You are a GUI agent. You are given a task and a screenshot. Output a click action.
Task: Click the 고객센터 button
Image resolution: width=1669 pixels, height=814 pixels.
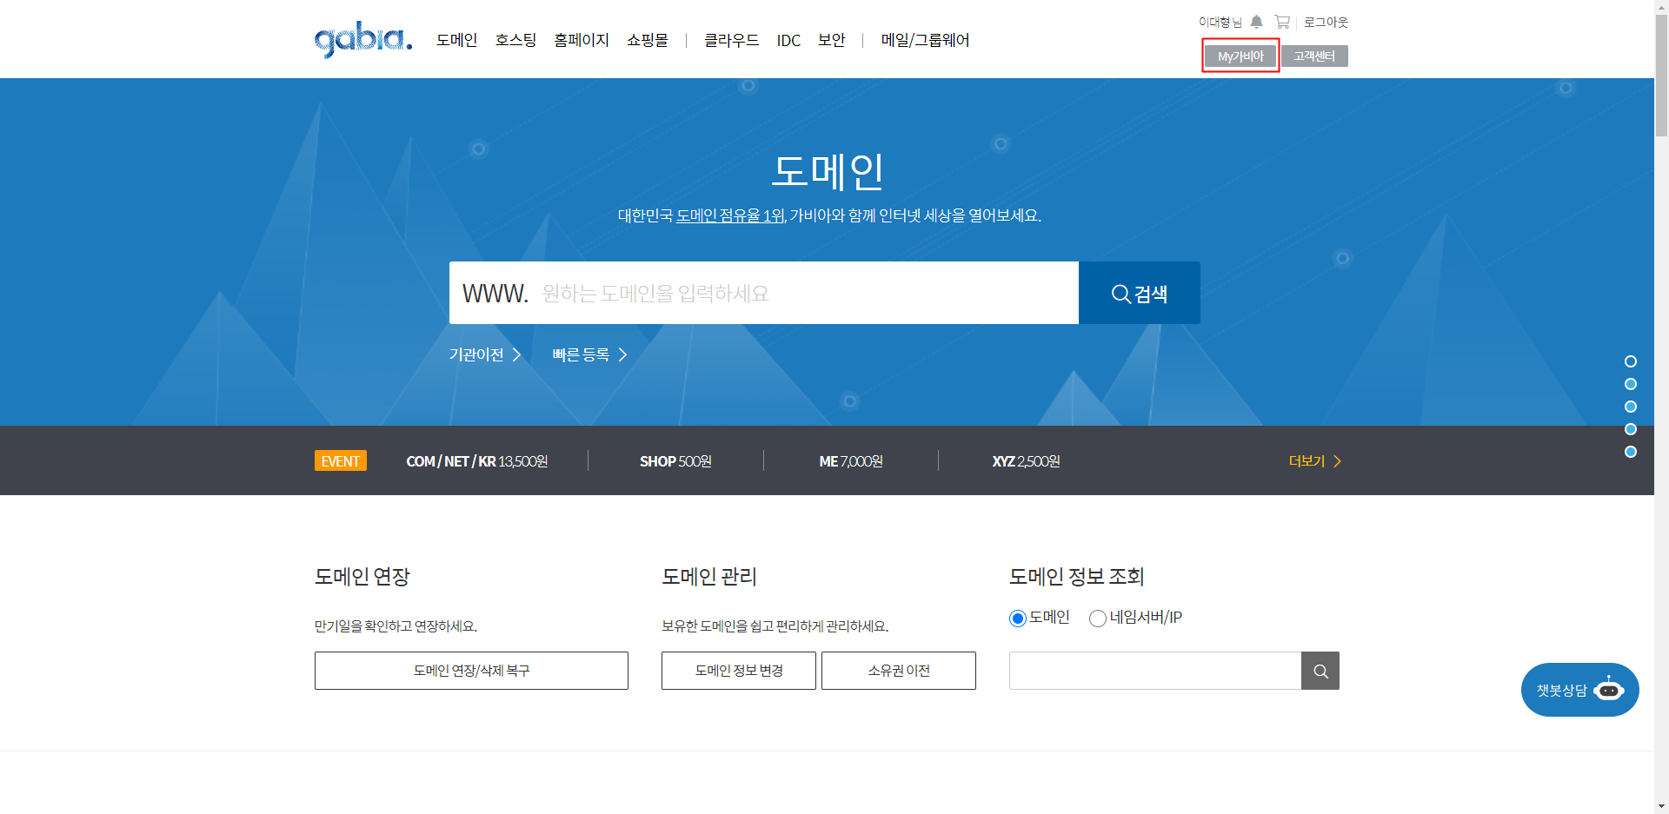[x=1314, y=56]
